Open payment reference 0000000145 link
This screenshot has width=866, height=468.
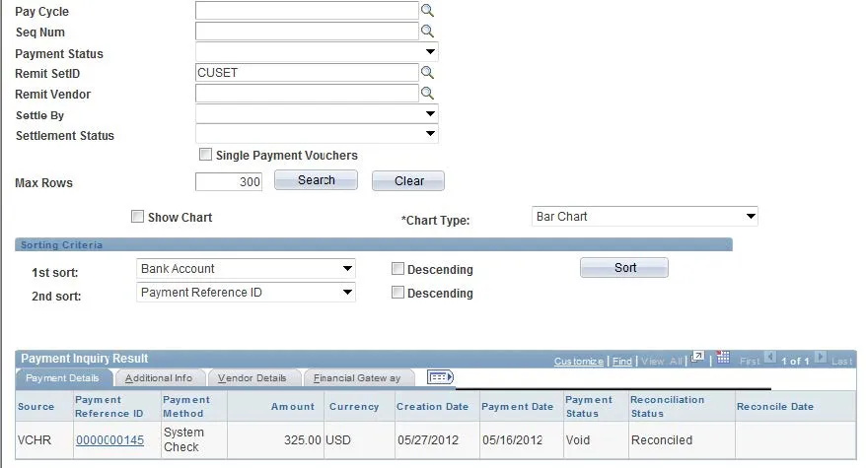pyautogui.click(x=109, y=439)
